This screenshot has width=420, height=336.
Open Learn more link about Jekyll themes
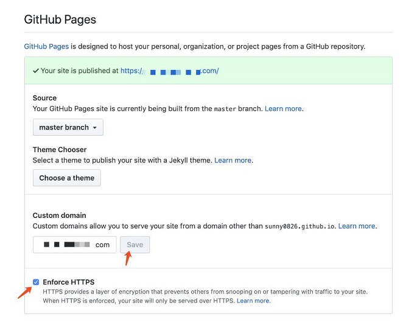tap(233, 160)
